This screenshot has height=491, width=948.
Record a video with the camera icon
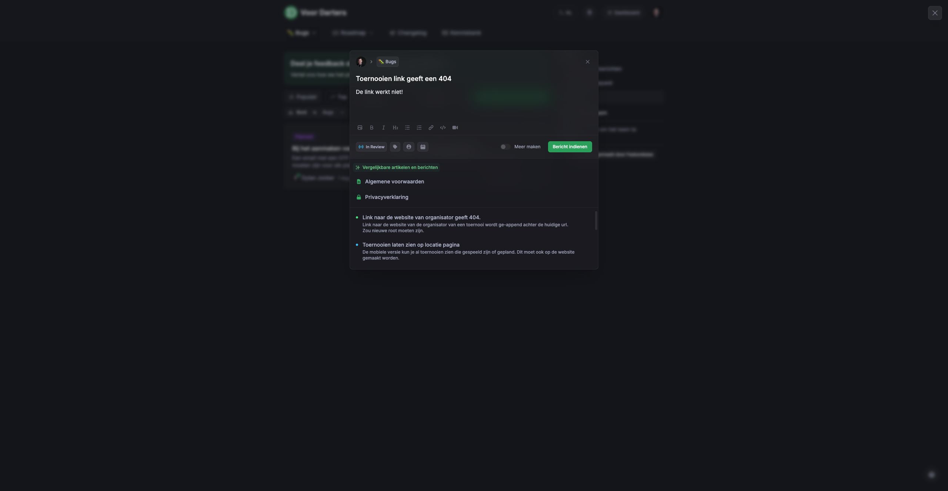[455, 128]
